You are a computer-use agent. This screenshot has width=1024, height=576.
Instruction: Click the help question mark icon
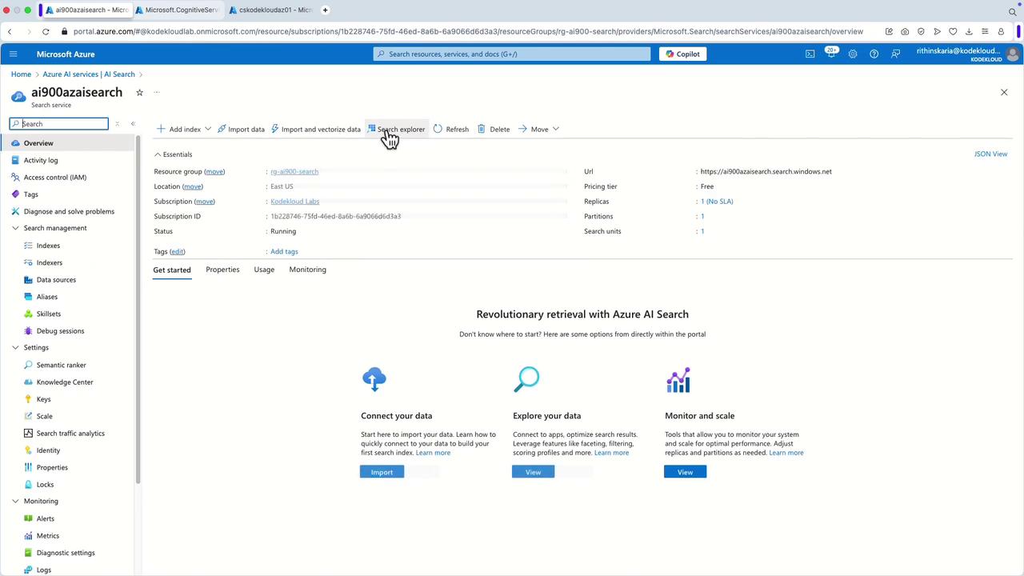874,54
